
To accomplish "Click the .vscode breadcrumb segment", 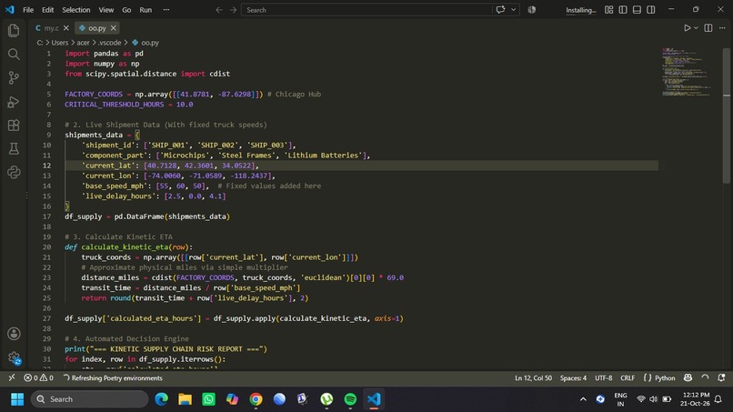I will [109, 43].
